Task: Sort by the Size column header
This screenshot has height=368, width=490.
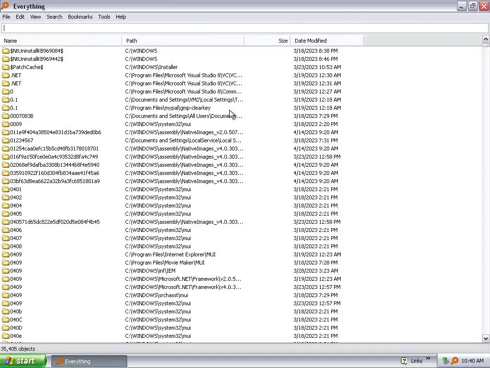Action: click(267, 41)
